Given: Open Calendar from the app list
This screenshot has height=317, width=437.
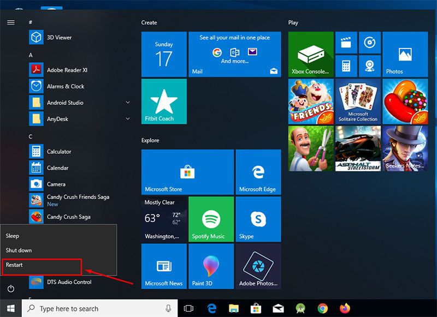Looking at the screenshot, I should point(57,168).
